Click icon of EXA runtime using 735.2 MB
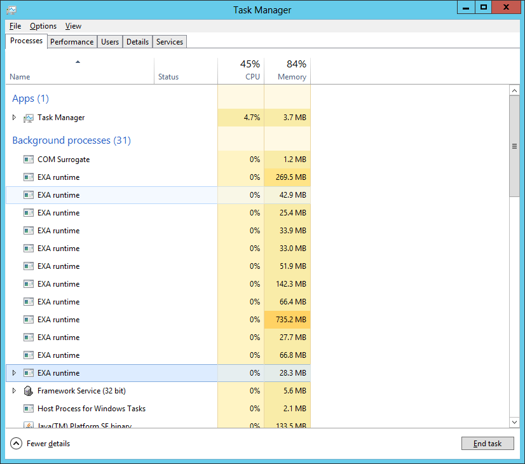 29,320
